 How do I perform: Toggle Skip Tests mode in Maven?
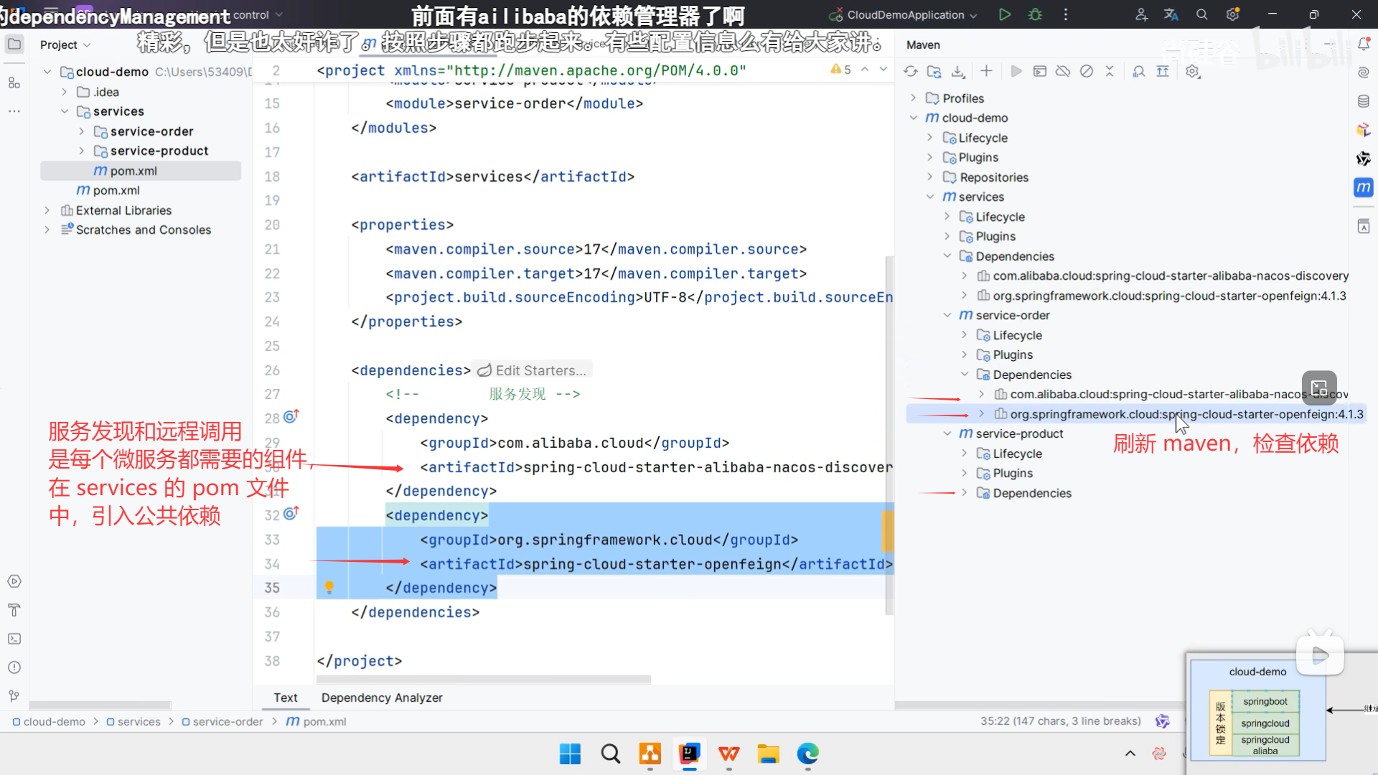click(1087, 71)
